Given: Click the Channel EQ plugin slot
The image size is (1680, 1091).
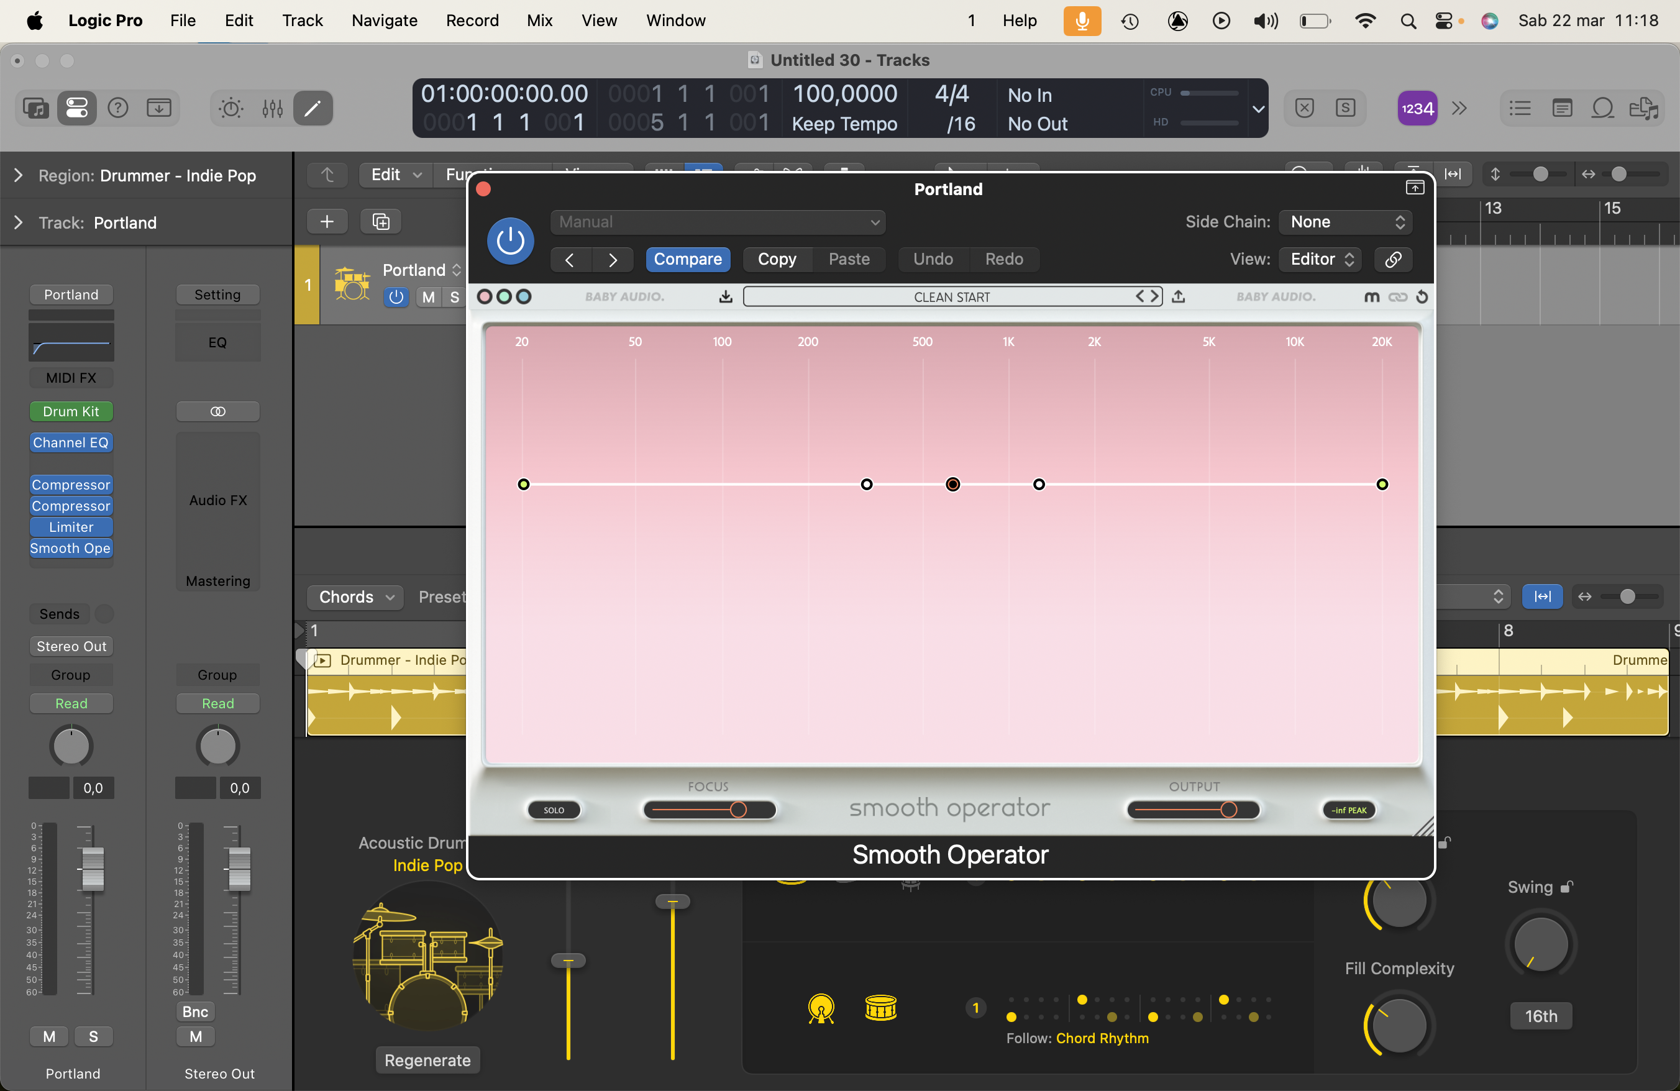Looking at the screenshot, I should pos(71,442).
